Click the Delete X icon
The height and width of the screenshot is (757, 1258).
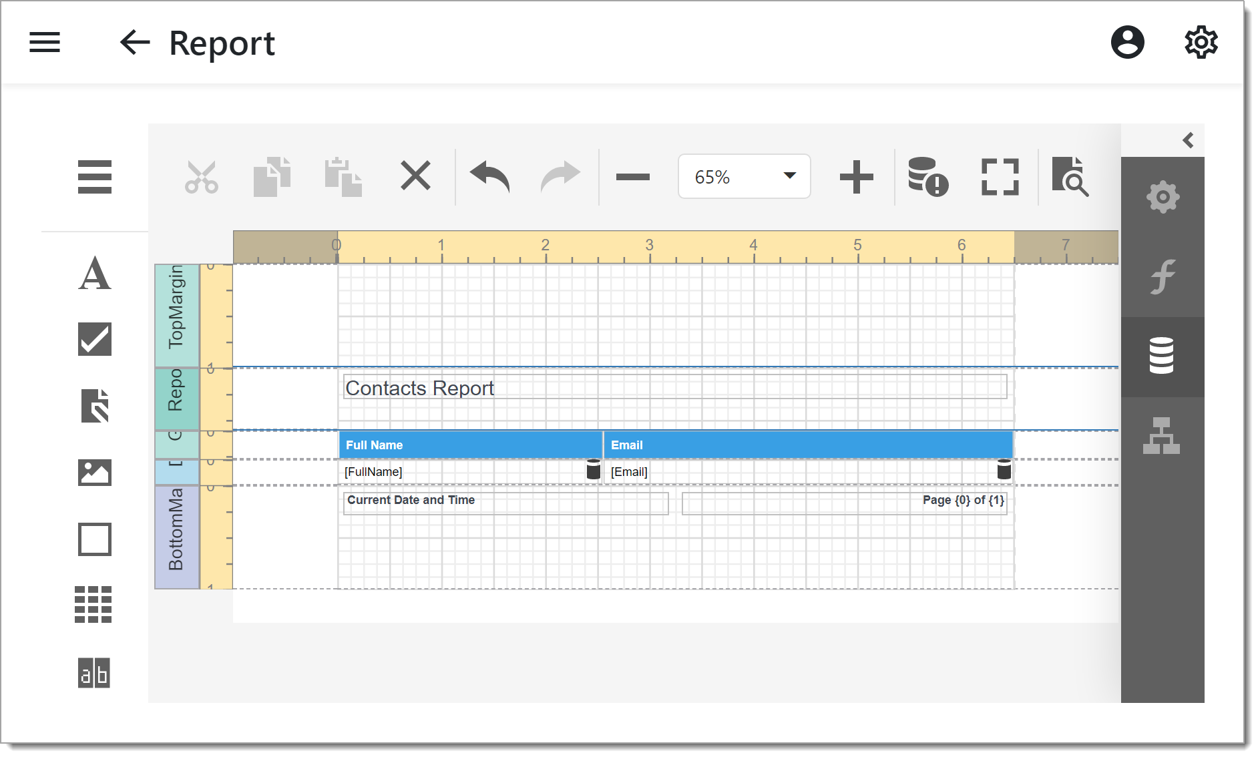415,177
